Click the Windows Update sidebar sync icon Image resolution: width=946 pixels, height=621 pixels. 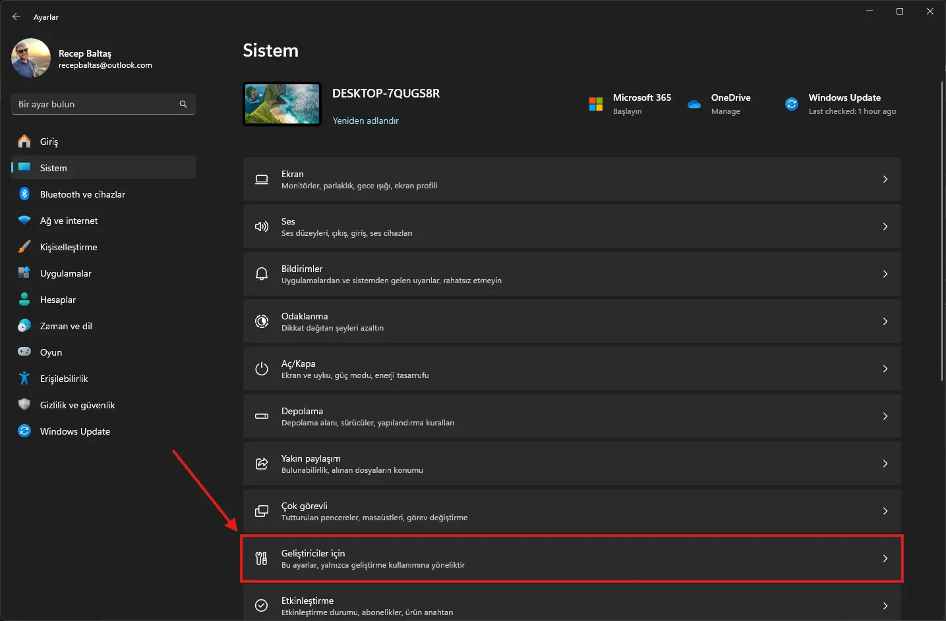coord(24,431)
